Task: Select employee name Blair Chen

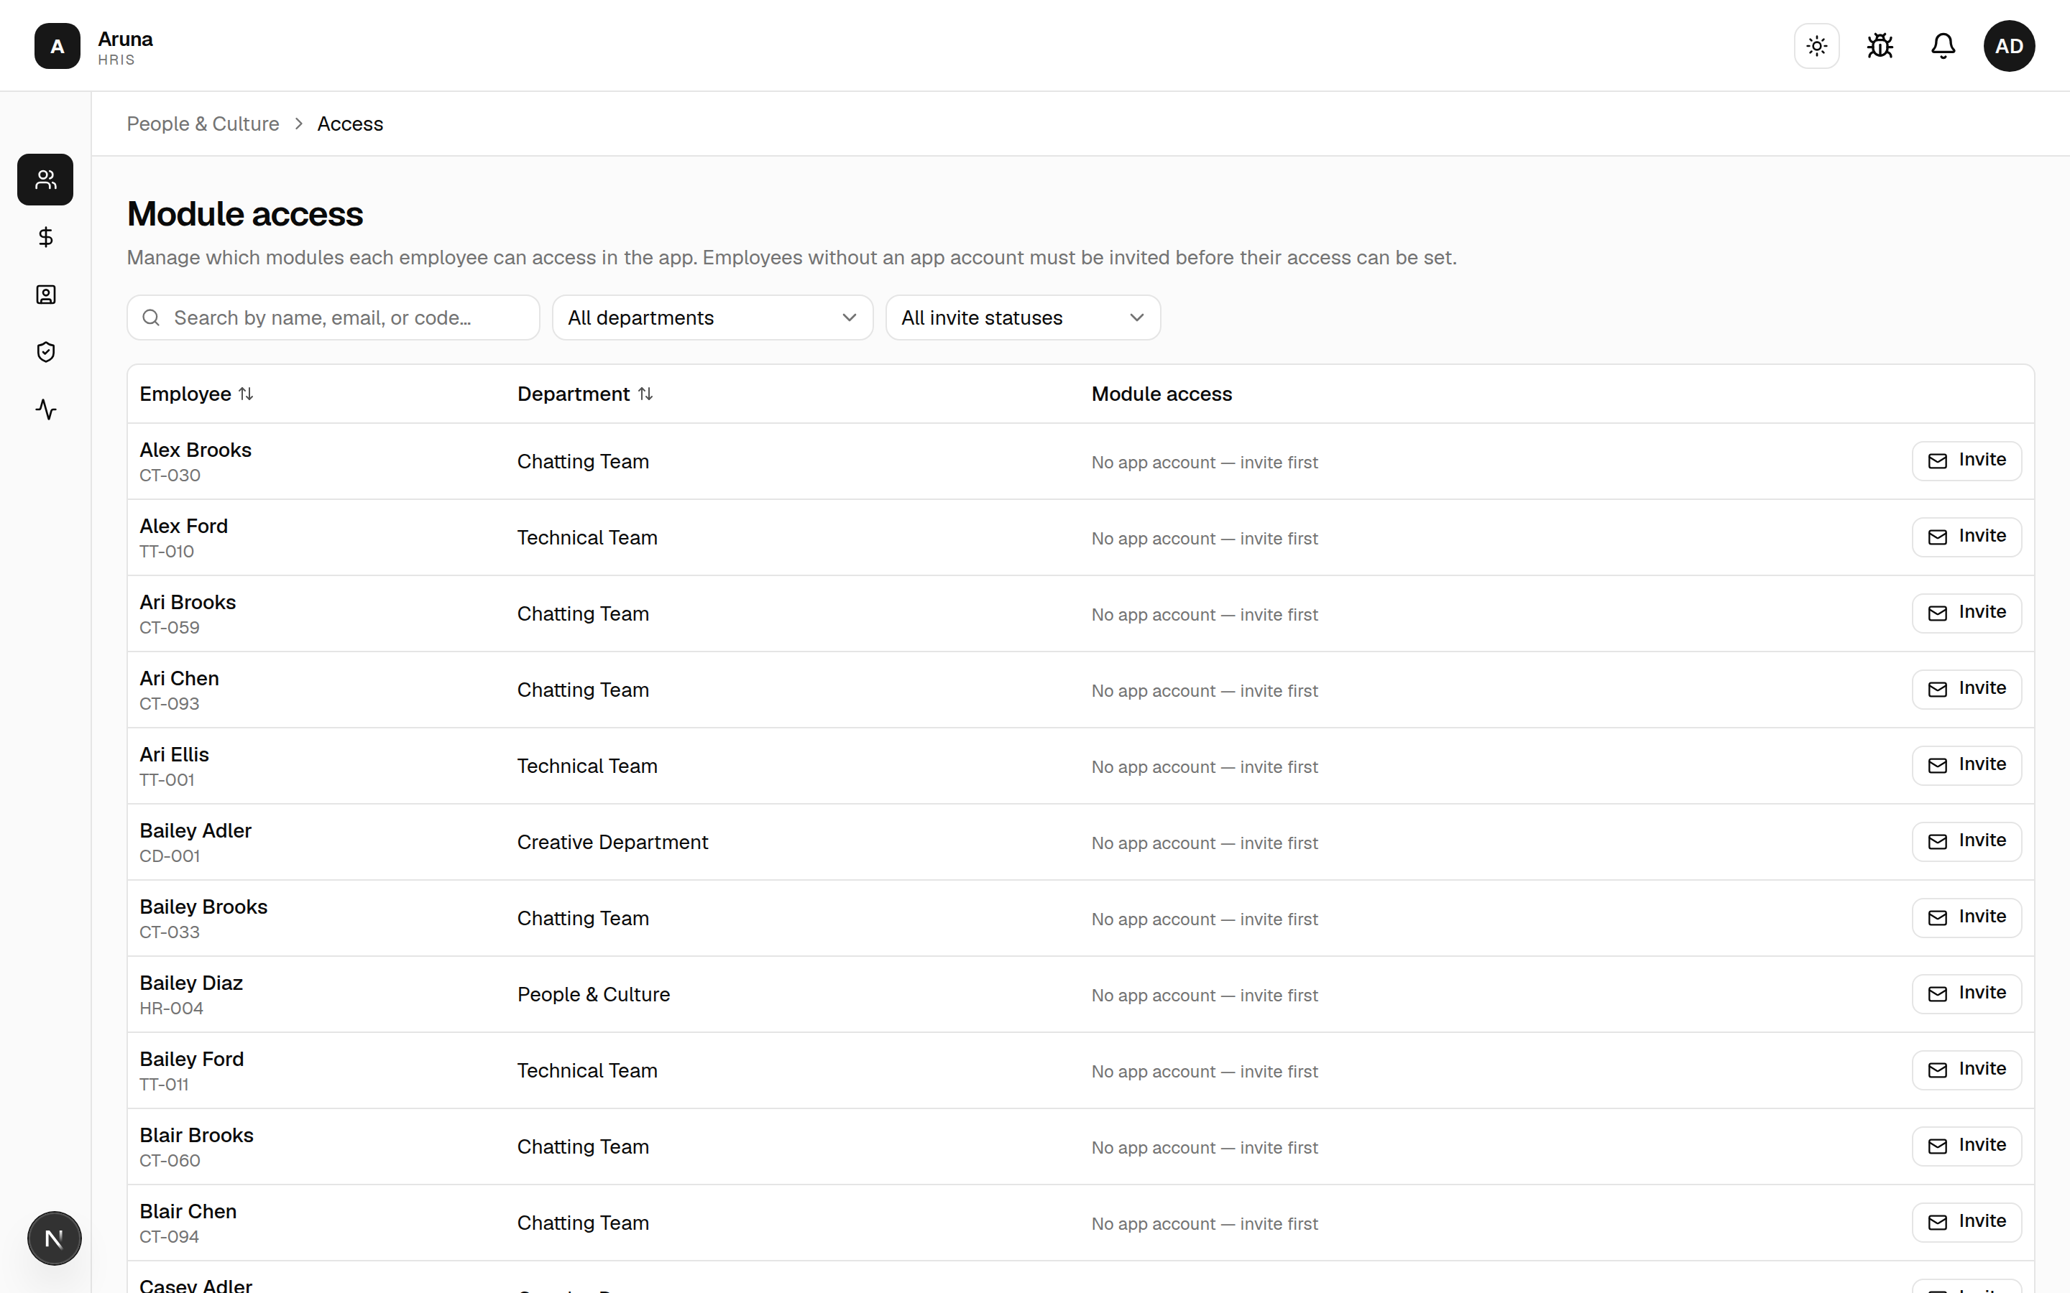Action: point(188,1211)
